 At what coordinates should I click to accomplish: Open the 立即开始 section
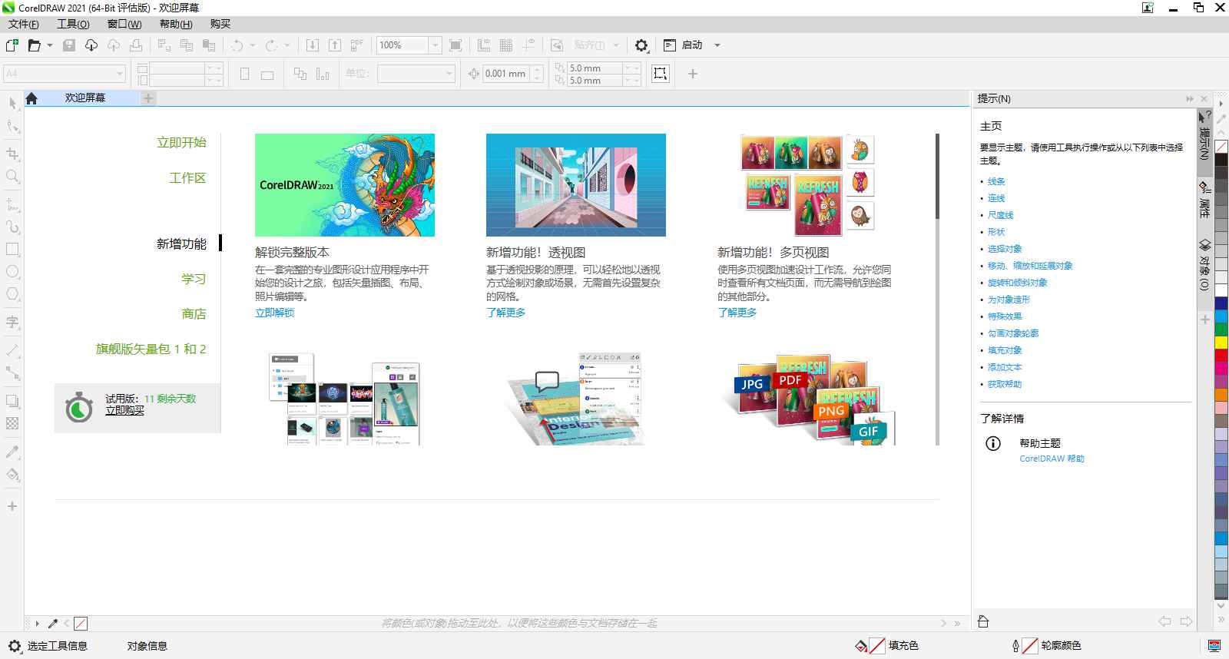pyautogui.click(x=181, y=142)
